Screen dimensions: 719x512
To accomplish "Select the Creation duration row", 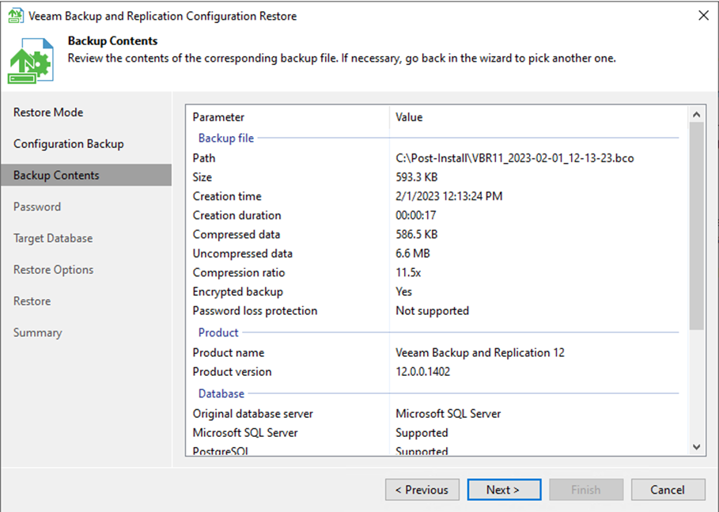I will [435, 215].
